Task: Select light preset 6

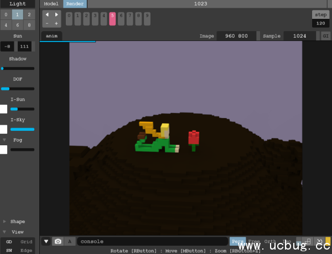Action: pyautogui.click(x=18, y=25)
